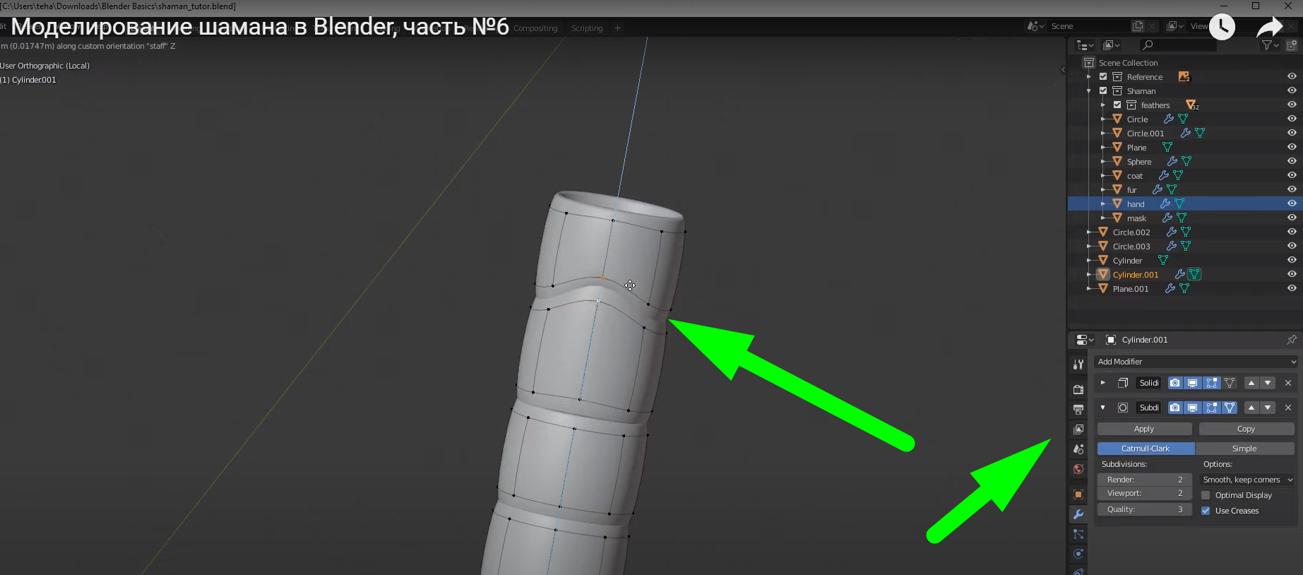Collapse the Subdivision modifier panel
Screen dimensions: 1303x575
(x=1102, y=408)
